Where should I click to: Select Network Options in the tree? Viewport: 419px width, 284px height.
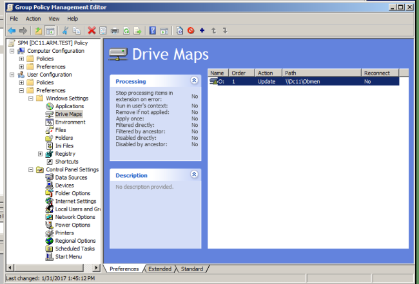[75, 217]
